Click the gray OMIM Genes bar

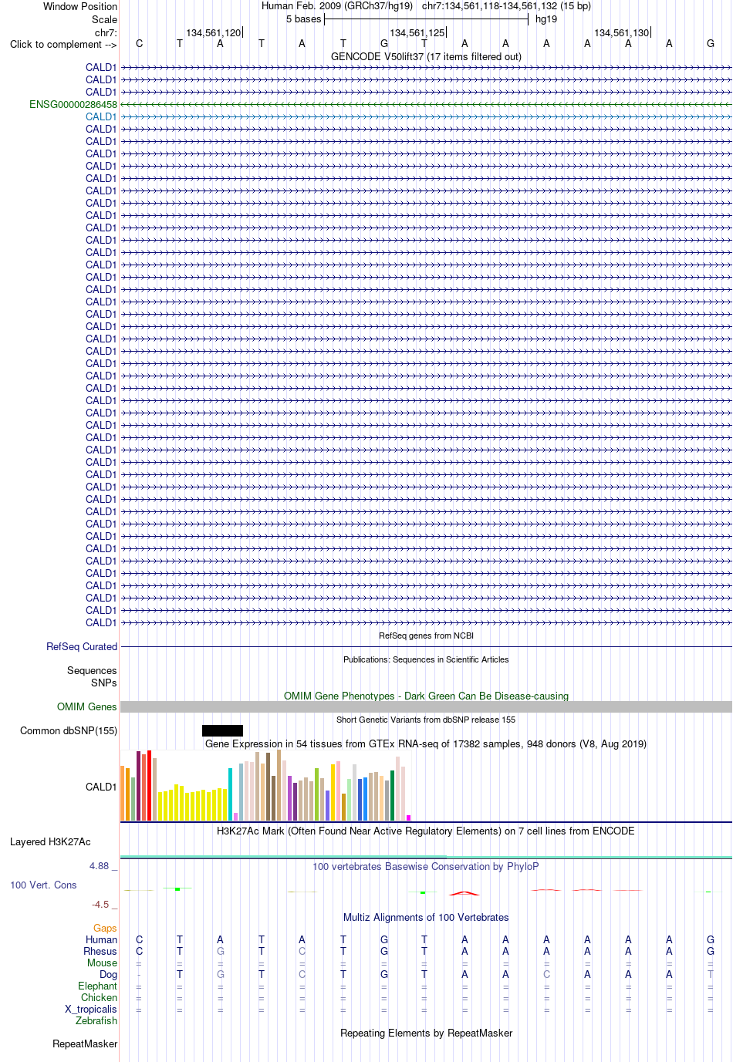426,706
